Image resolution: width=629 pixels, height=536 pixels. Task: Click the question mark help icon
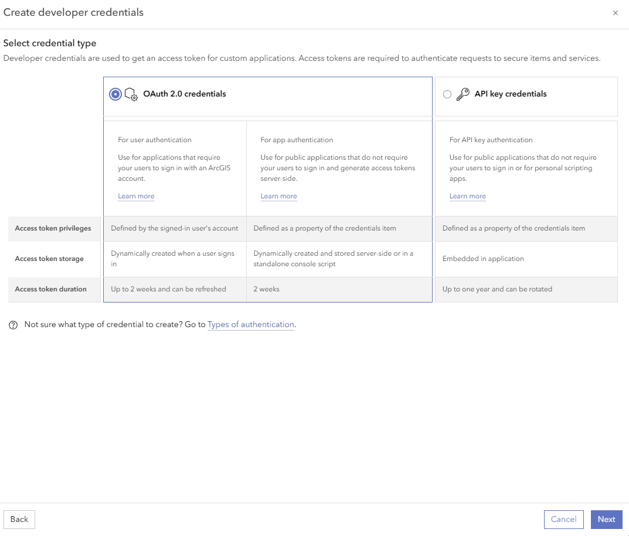(x=13, y=324)
